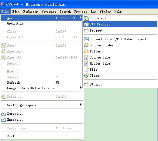Select Refresh in File menu
This screenshot has height=141, width=158.
click(42, 82)
